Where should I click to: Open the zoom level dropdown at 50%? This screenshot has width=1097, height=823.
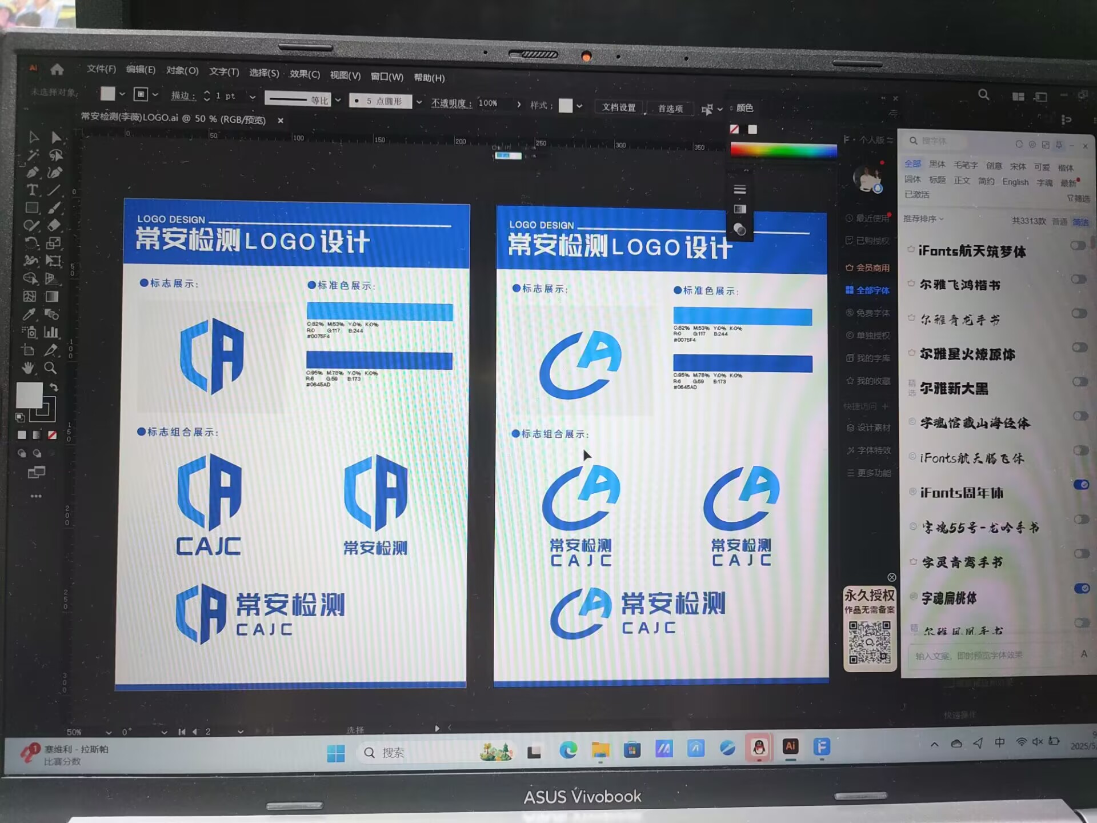point(109,732)
